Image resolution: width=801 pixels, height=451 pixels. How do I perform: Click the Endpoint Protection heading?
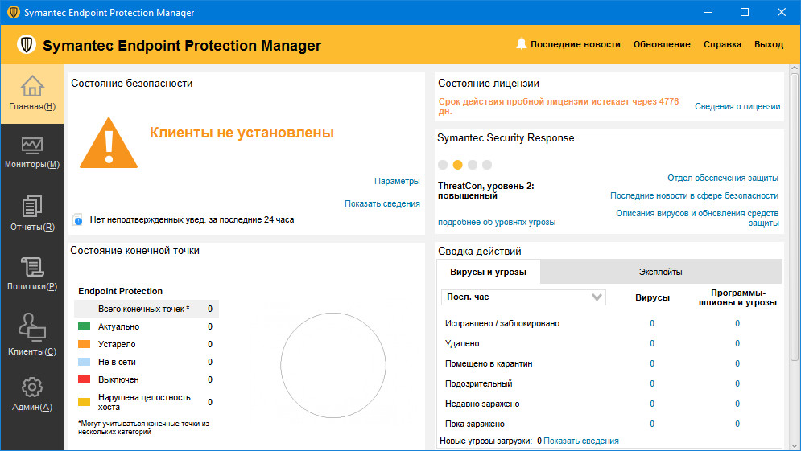[x=120, y=291]
